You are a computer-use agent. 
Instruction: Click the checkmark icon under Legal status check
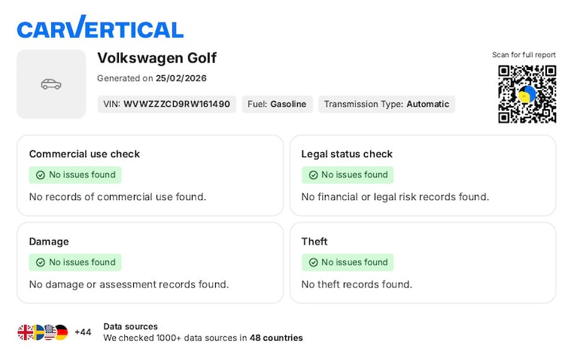313,175
